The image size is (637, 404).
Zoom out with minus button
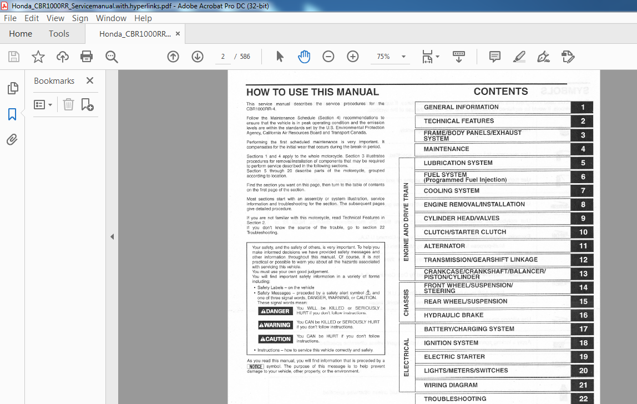coord(328,57)
